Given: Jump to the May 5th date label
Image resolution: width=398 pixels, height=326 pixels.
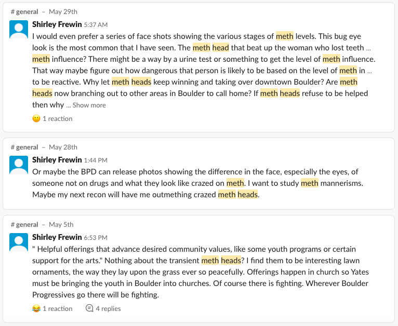Looking at the screenshot, I should [61, 224].
